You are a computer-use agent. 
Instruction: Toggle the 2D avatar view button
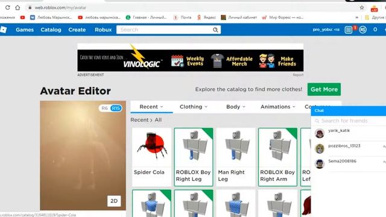(114, 201)
